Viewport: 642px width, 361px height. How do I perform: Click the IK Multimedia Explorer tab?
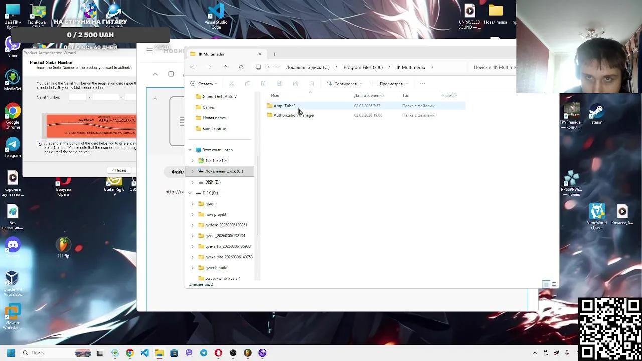coord(225,54)
